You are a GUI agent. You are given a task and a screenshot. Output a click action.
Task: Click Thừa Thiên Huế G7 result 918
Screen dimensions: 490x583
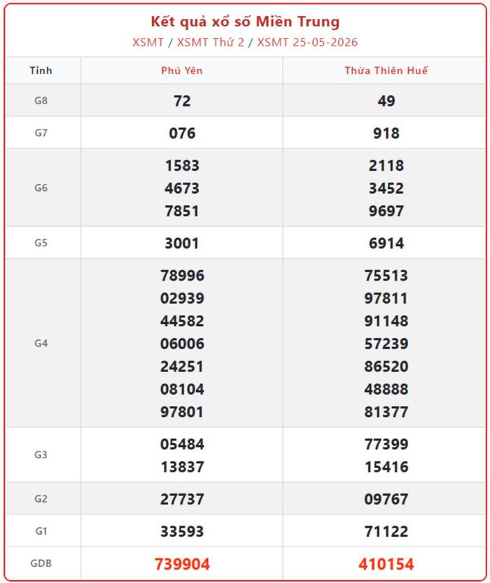(386, 133)
